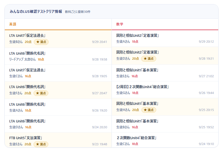This screenshot has width=223, height=152.
Task: Click the 9/28 19:31 timestamp
Action: 206,59
